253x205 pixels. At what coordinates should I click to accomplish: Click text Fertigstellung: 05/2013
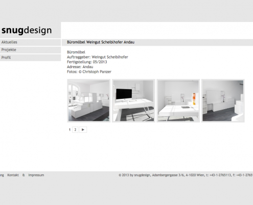click(87, 62)
